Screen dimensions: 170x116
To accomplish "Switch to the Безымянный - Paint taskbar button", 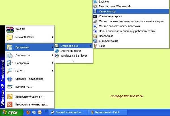I will (x=108, y=112).
